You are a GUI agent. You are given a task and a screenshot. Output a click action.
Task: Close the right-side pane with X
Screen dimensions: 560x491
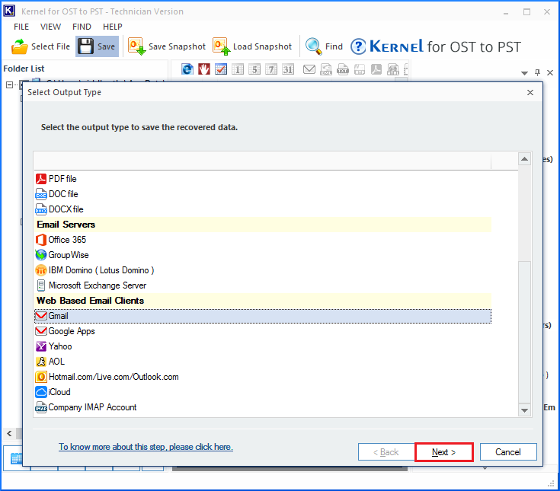pyautogui.click(x=550, y=73)
